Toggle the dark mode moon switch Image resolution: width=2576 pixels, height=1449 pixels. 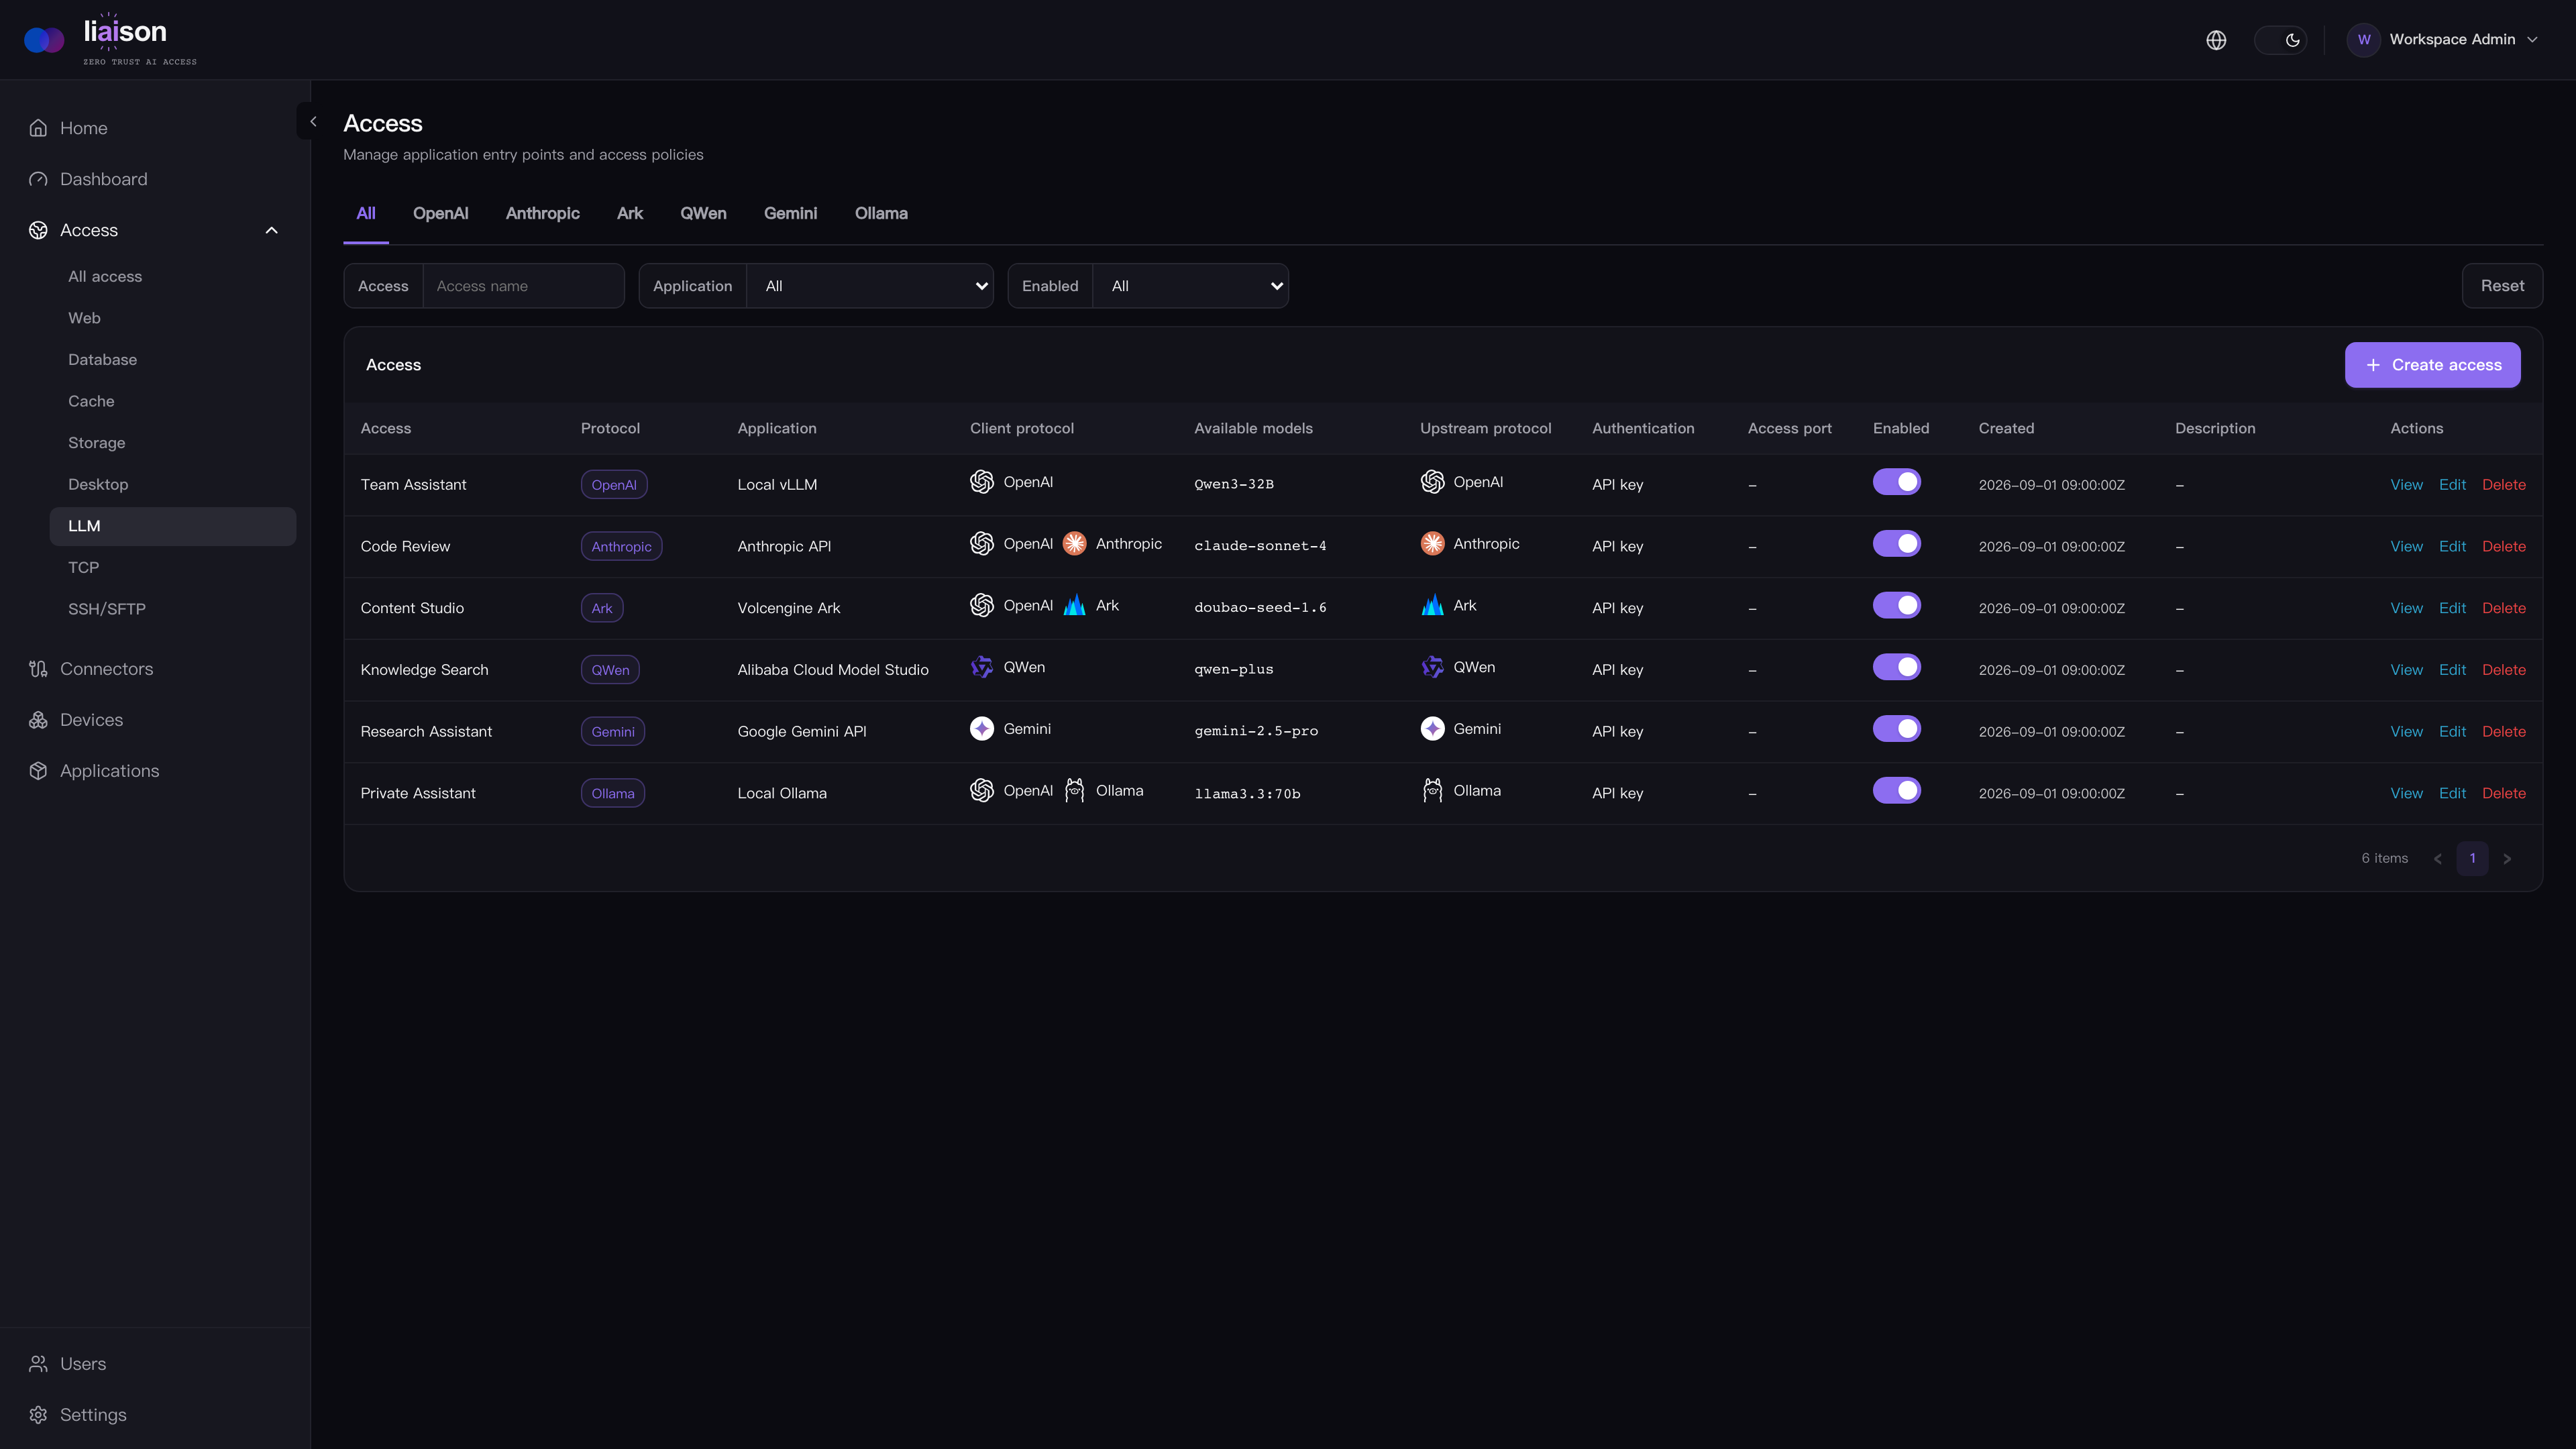tap(2280, 40)
